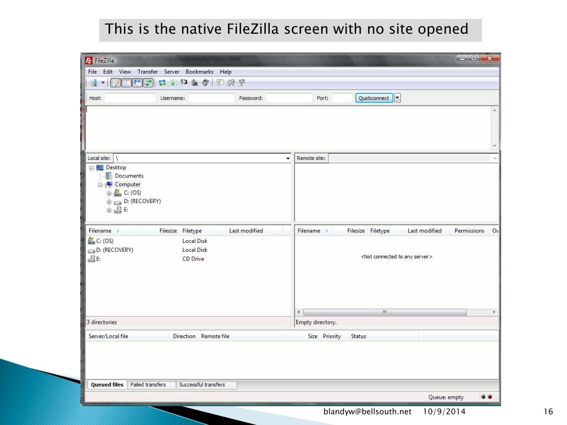
Task: Sort remote list by Permissions column
Action: (x=470, y=231)
